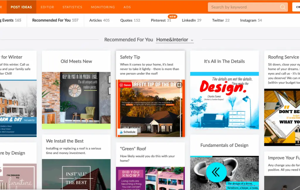Open the Old Meets New post image
Viewport: 300px width, 190px height.
point(76,101)
